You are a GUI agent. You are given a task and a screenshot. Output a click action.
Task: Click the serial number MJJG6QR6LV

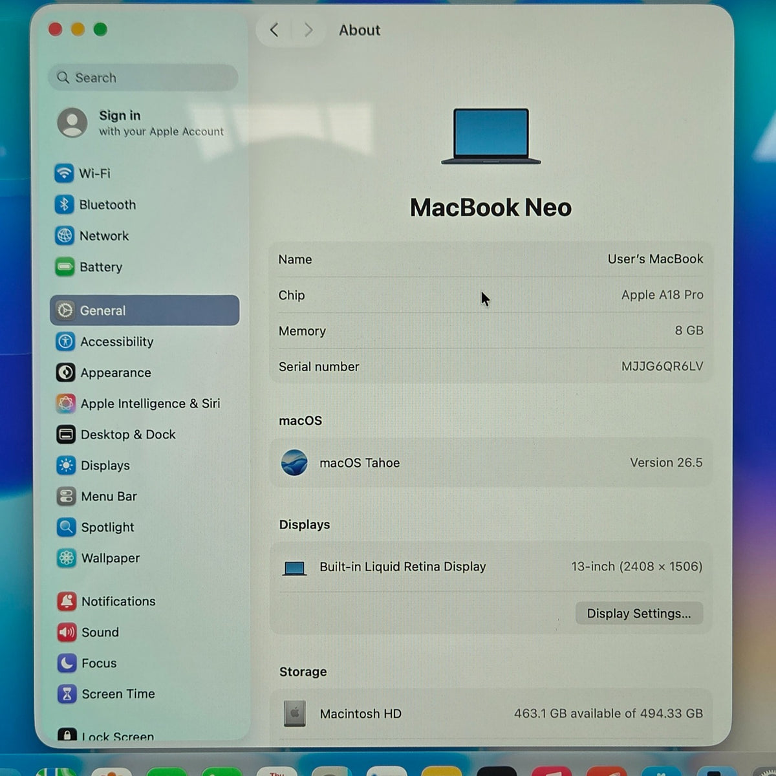pos(662,366)
